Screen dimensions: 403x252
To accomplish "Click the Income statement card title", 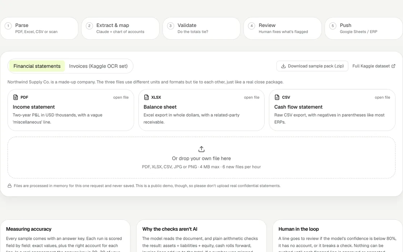I will (x=34, y=107).
